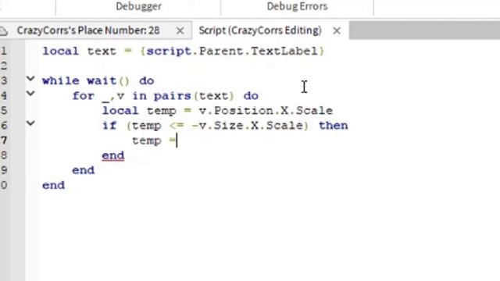Select the Script (CrazyCorrs Editing) tab

tap(260, 30)
